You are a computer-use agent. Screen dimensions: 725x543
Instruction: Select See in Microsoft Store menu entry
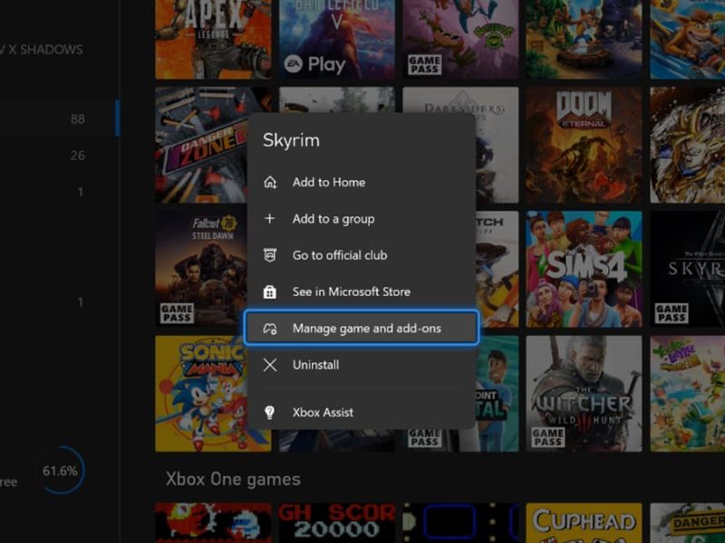tap(350, 291)
